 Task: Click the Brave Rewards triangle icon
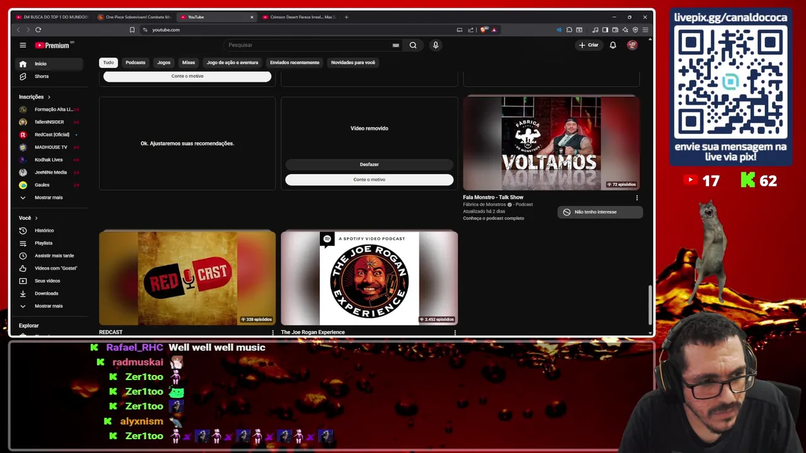coord(494,30)
